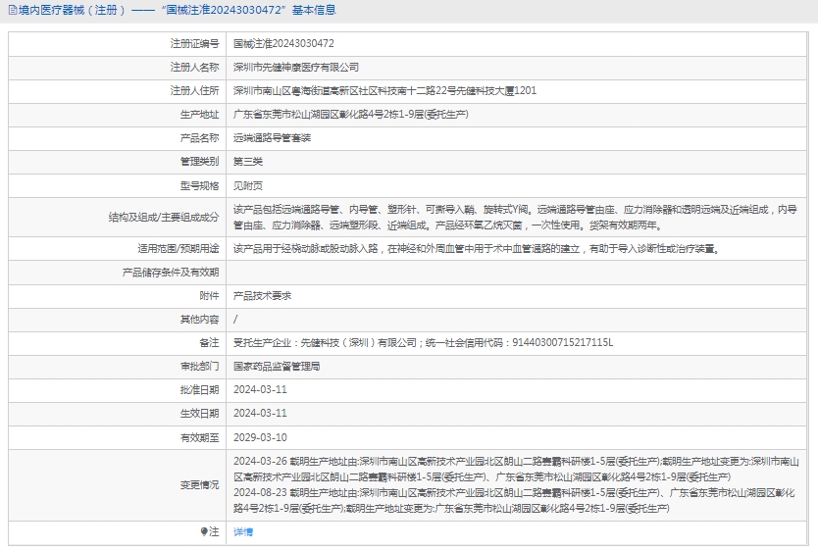Click management category value 第三类
Screen dimensions: 818x550
247,162
